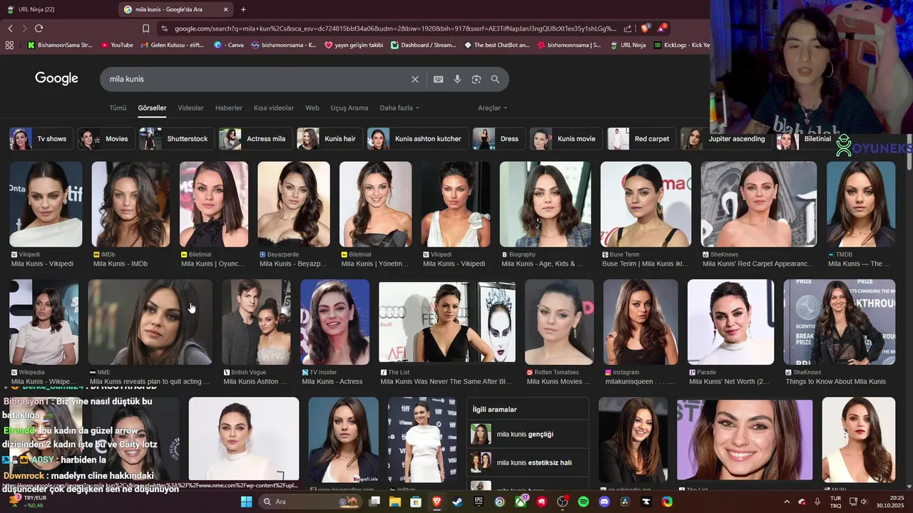The image size is (913, 513).
Task: Go back with the browser back arrow
Action: point(10,28)
